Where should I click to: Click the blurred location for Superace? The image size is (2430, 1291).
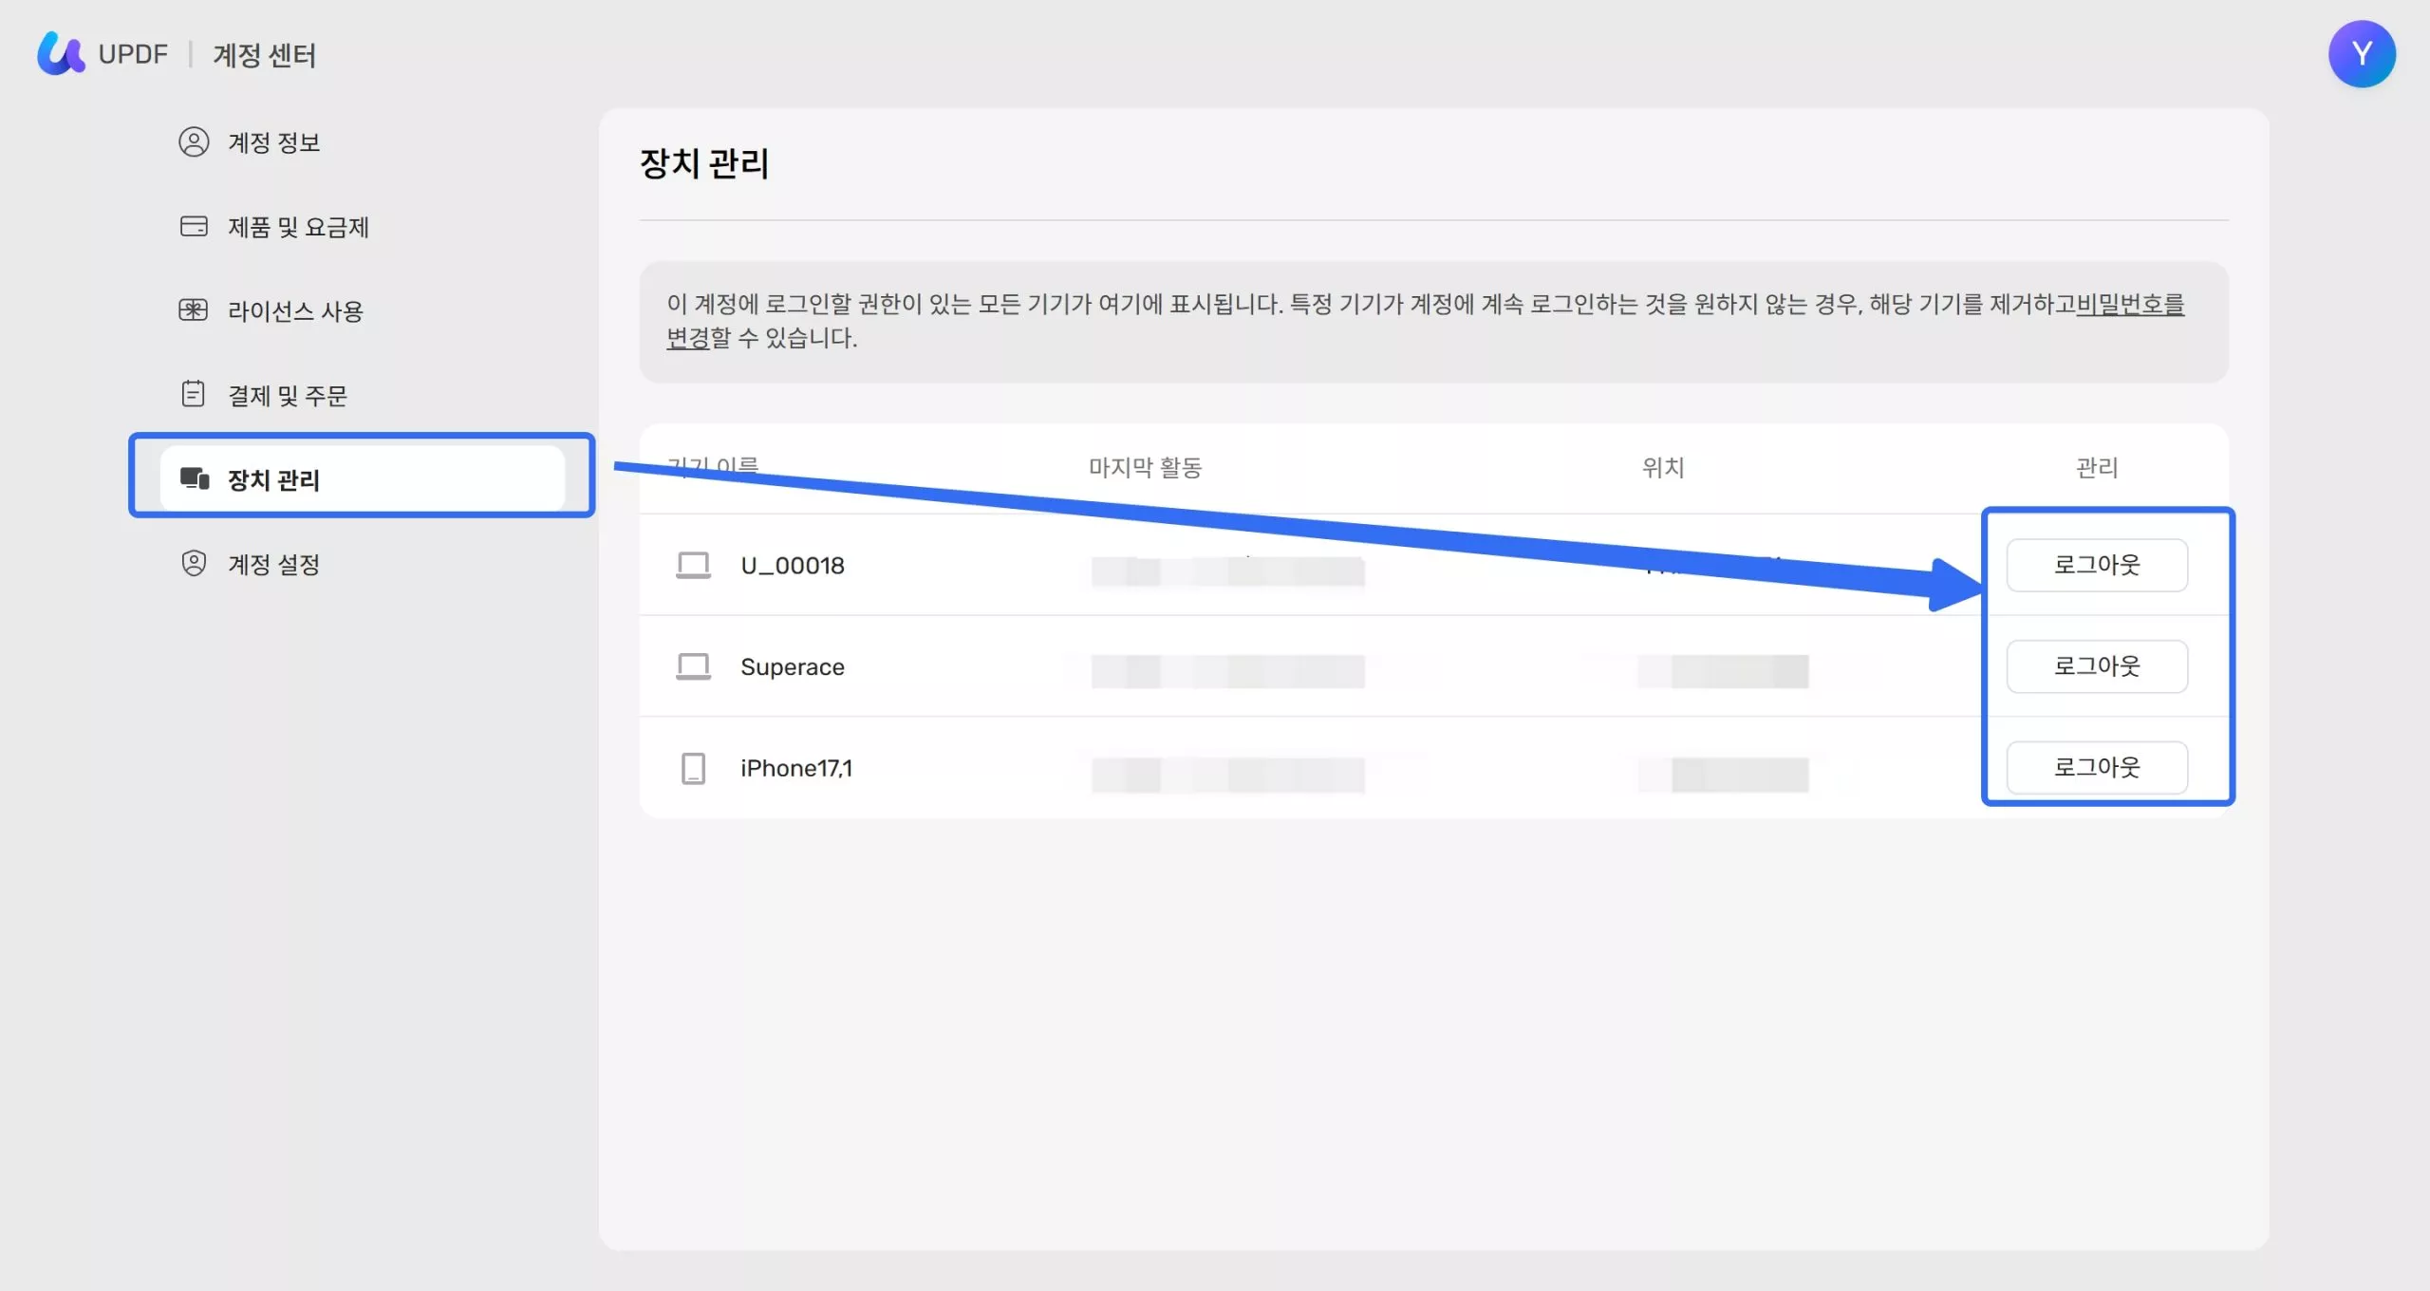pyautogui.click(x=1723, y=671)
